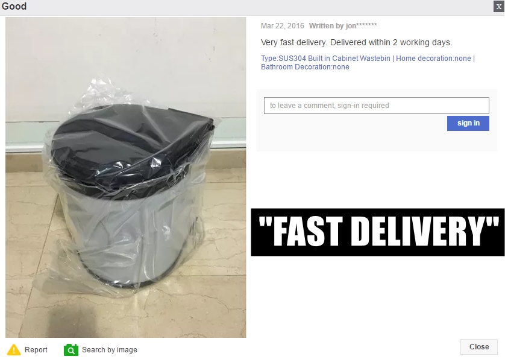Click the Good review title
The image size is (505, 362).
[x=14, y=6]
